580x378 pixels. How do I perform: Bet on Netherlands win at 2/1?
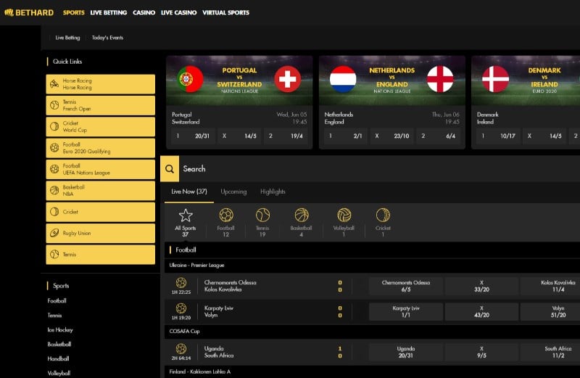point(346,136)
